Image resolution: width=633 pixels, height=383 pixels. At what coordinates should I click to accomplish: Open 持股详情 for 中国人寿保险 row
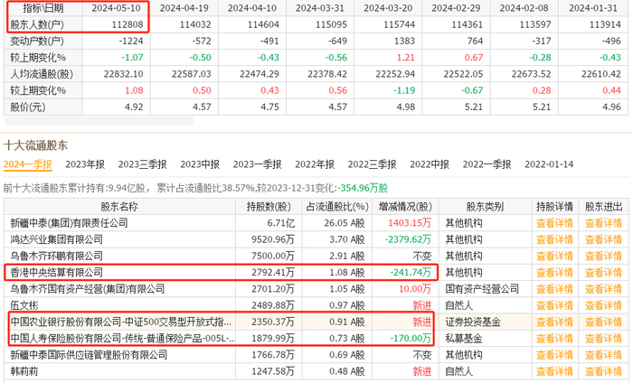click(x=554, y=339)
